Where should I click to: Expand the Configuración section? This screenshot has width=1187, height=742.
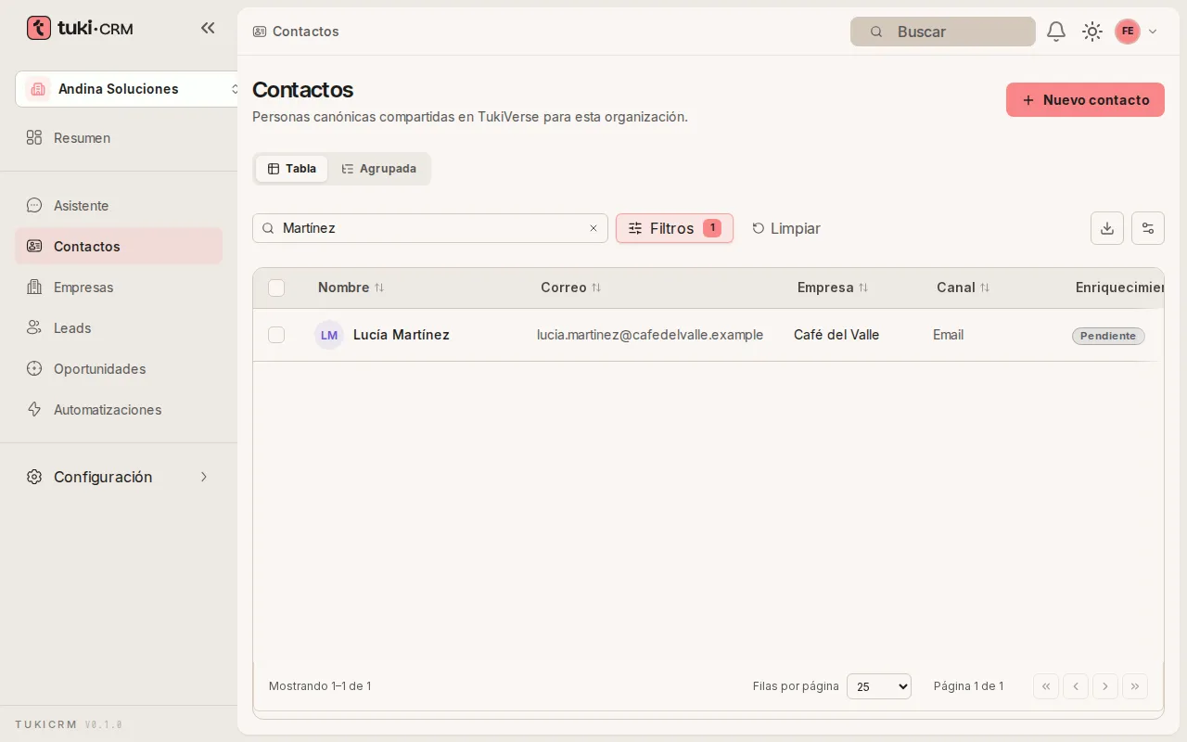pyautogui.click(x=119, y=477)
